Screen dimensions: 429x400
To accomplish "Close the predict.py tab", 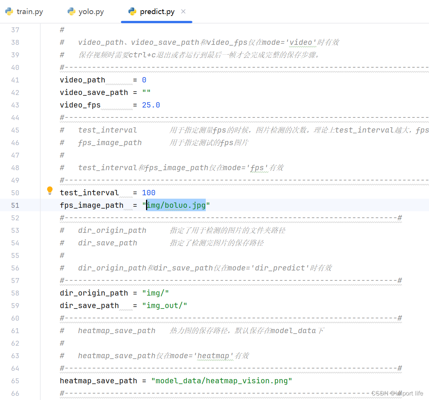I will [183, 11].
